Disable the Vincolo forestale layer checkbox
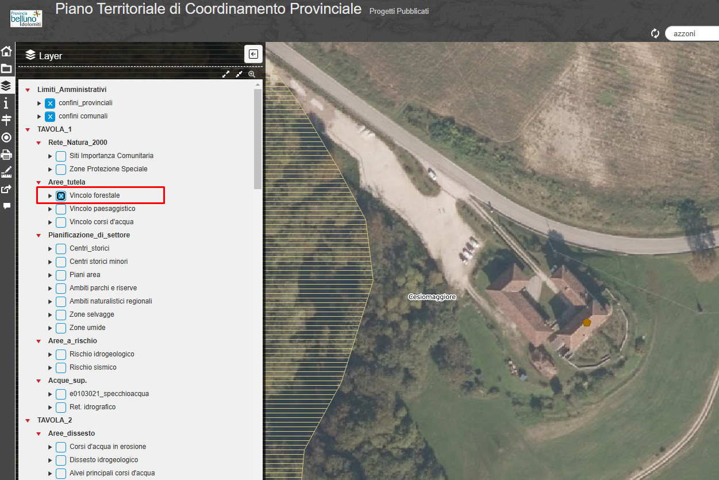 point(61,196)
